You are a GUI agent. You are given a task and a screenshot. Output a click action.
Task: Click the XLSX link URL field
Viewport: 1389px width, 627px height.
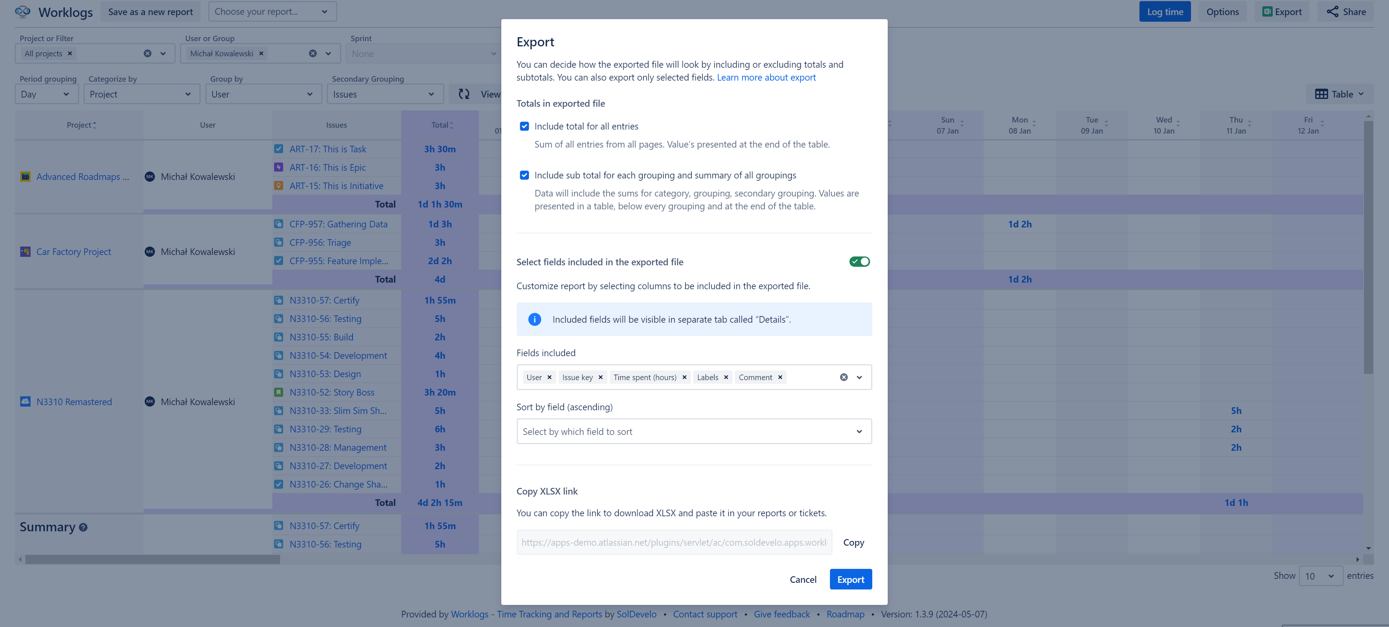coord(674,542)
